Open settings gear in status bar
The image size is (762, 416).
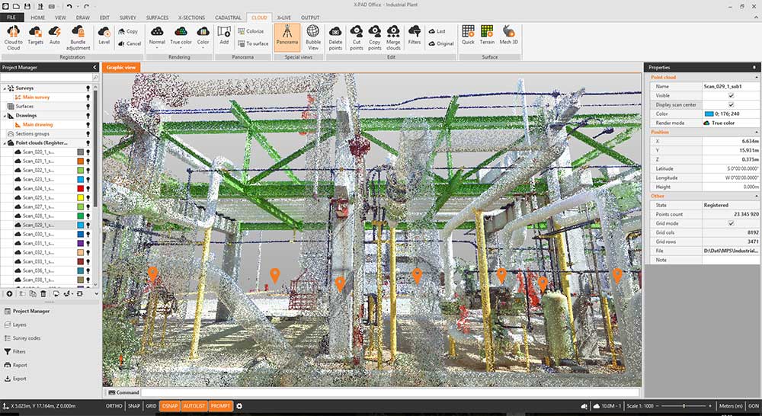pyautogui.click(x=239, y=406)
